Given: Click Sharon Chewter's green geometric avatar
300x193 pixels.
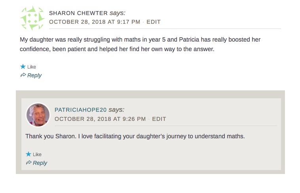Looking at the screenshot, I should tap(32, 18).
